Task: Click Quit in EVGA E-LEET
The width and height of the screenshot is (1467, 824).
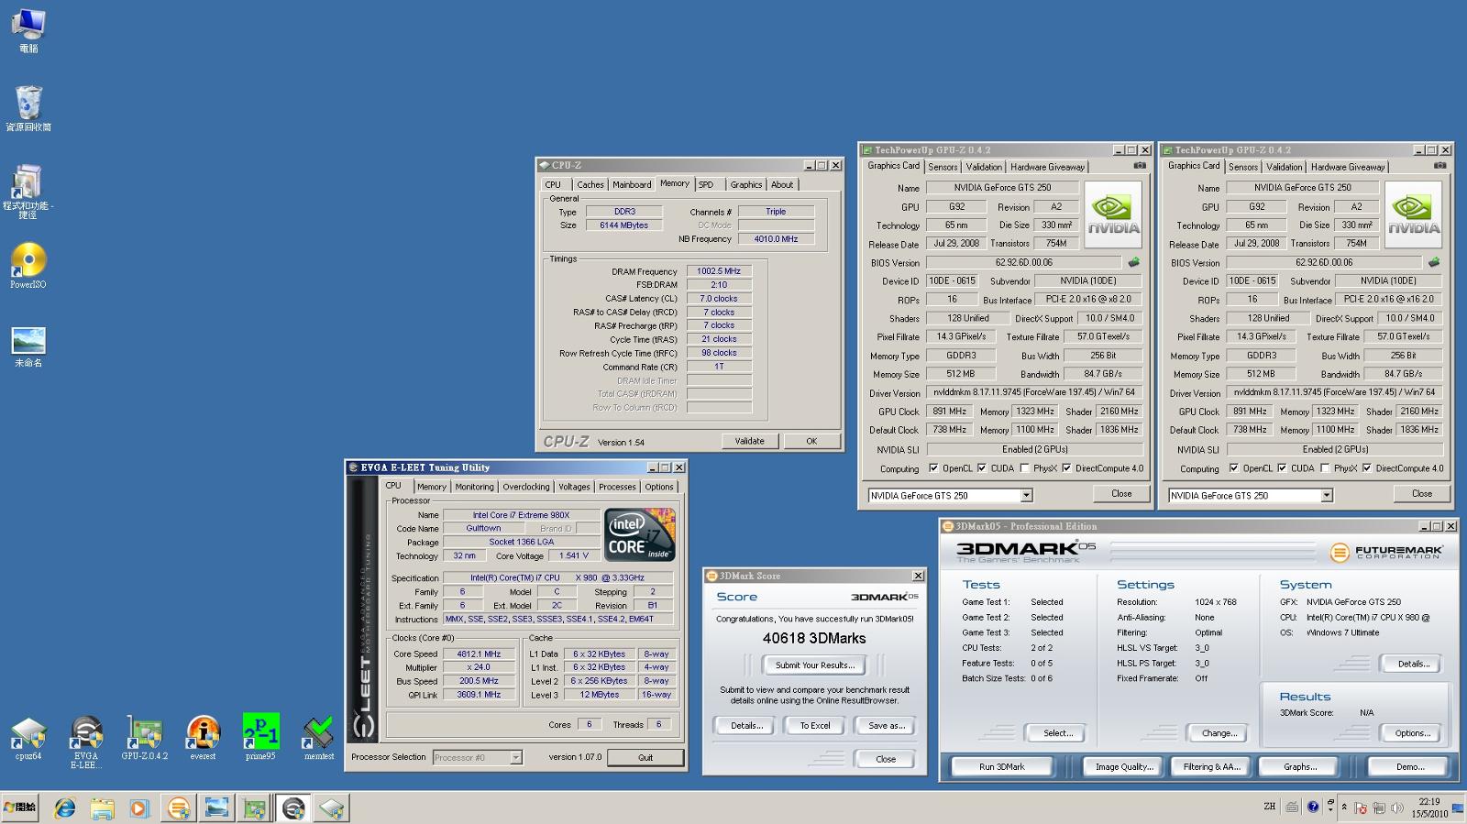Action: [645, 758]
